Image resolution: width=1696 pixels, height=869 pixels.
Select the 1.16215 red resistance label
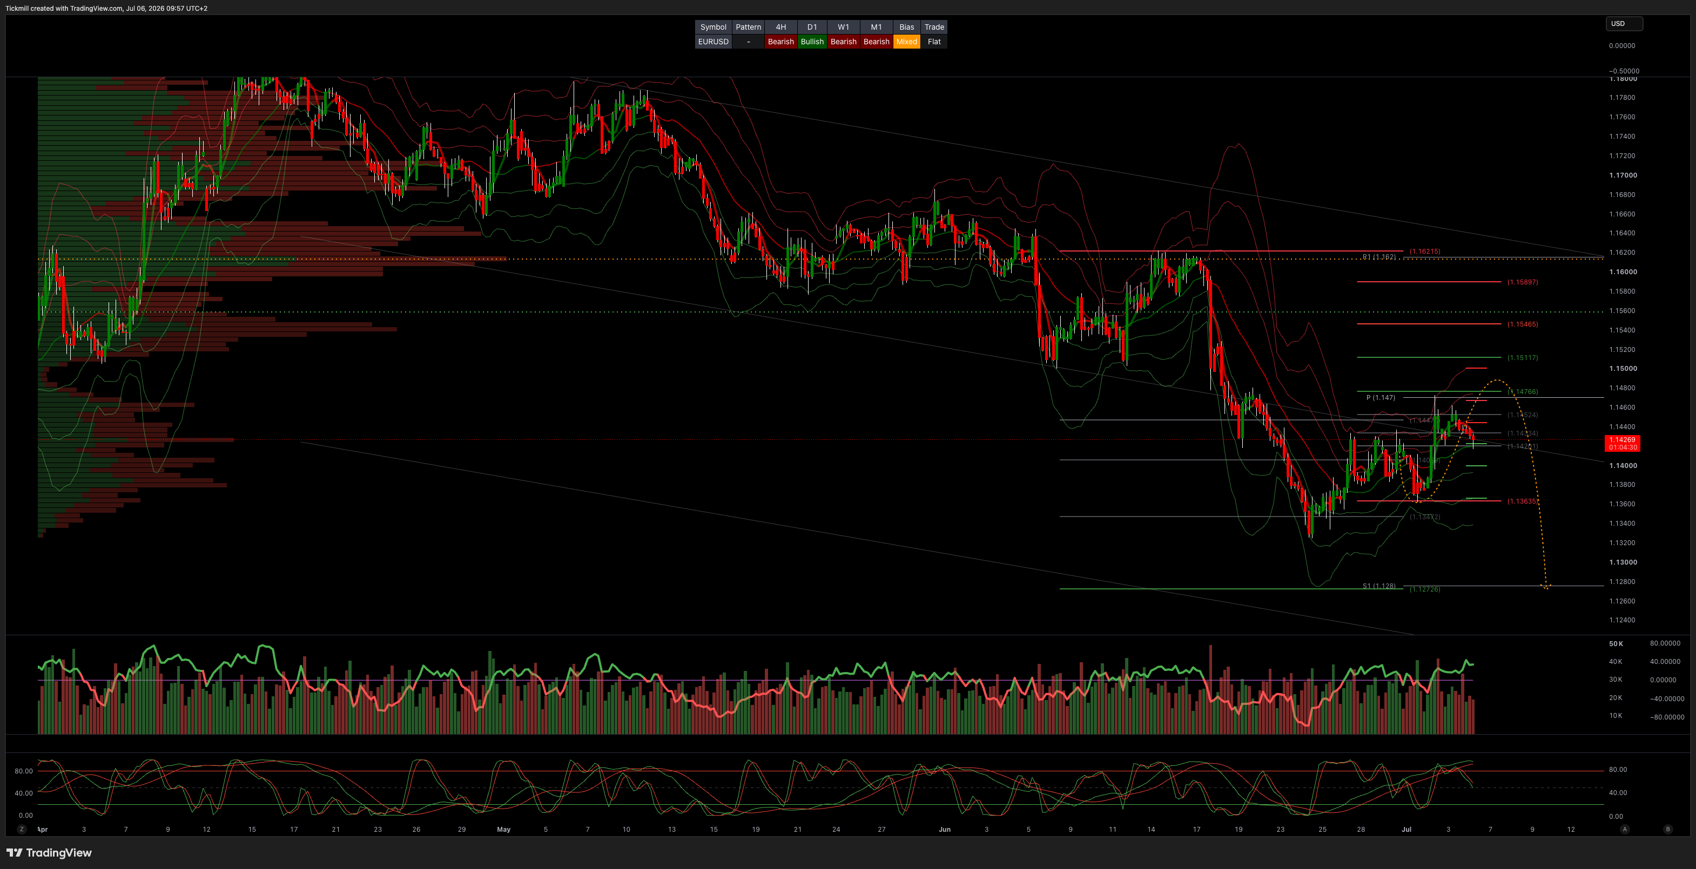[x=1424, y=252]
